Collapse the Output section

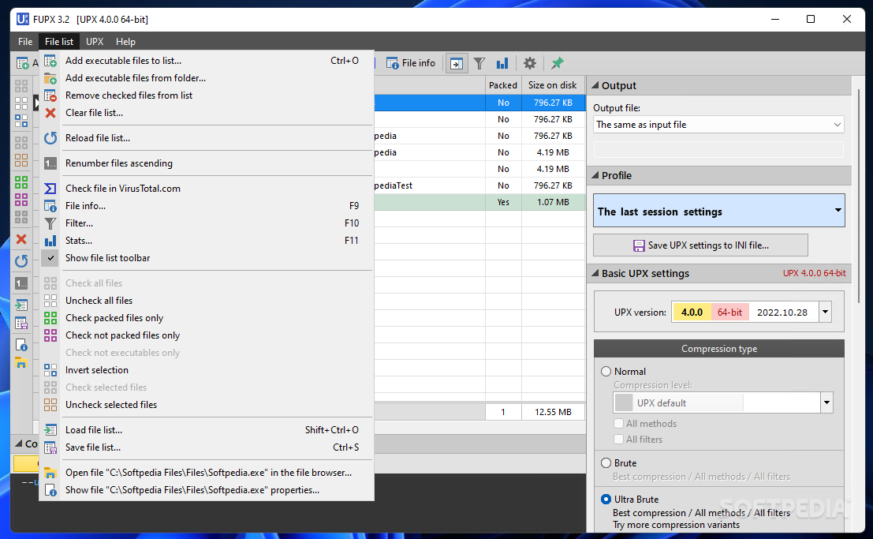click(595, 86)
